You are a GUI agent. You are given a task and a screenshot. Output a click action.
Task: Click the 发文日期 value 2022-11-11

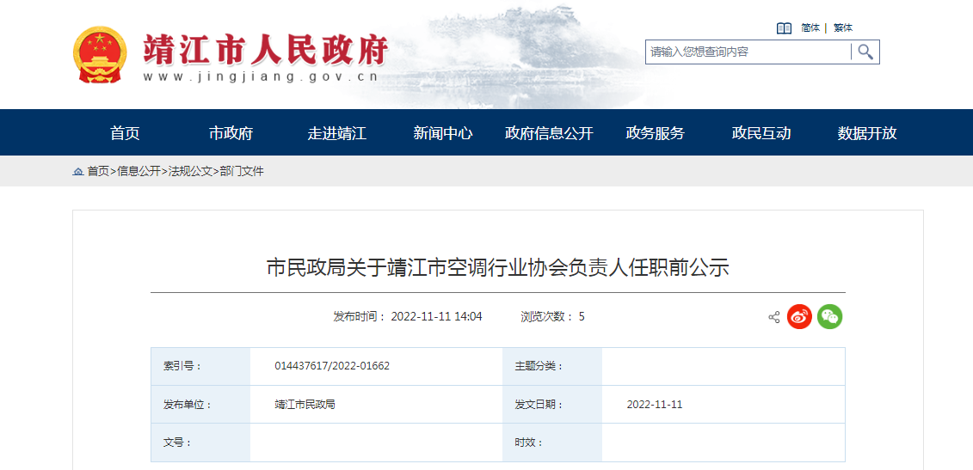pyautogui.click(x=655, y=405)
